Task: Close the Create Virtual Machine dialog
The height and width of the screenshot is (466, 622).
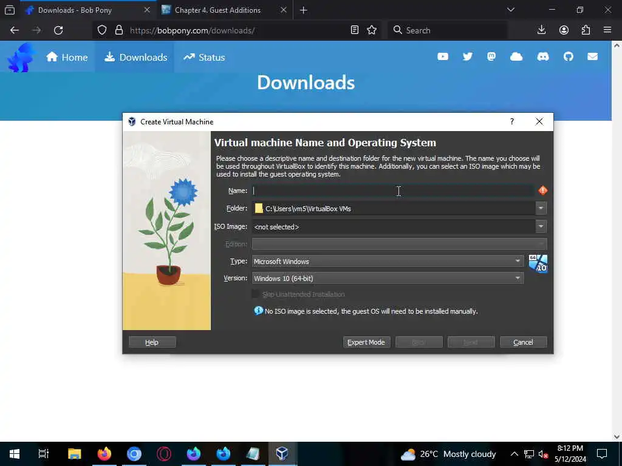Action: [539, 121]
